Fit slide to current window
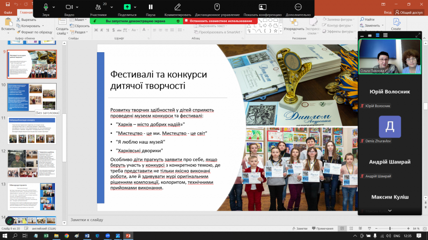 tap(425, 229)
